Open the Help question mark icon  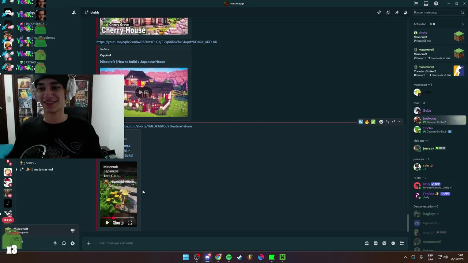point(436,3)
